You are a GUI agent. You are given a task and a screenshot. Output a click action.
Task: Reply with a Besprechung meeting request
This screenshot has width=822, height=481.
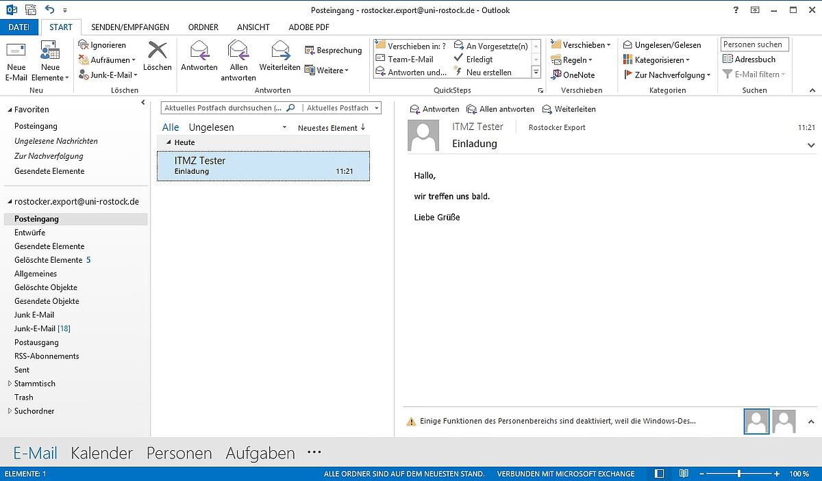pyautogui.click(x=333, y=50)
